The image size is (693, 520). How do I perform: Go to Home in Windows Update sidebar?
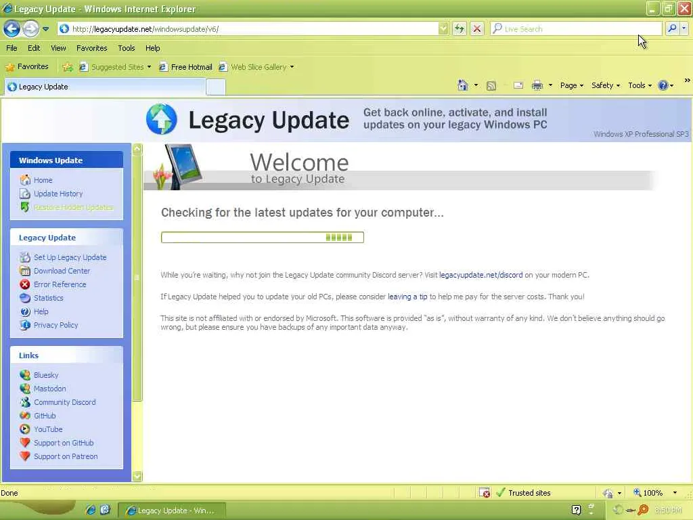point(43,180)
